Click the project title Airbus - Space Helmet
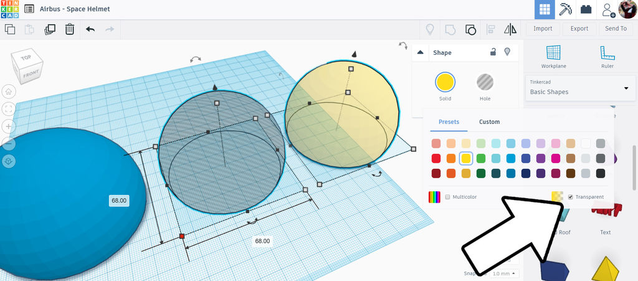638x281 pixels. 75,9
